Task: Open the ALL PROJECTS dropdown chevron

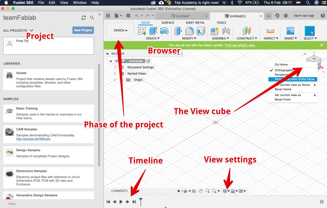Action: 31,31
